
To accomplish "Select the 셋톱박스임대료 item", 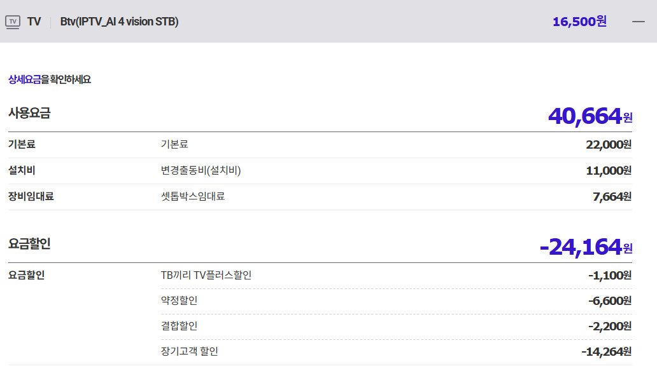I will (193, 196).
